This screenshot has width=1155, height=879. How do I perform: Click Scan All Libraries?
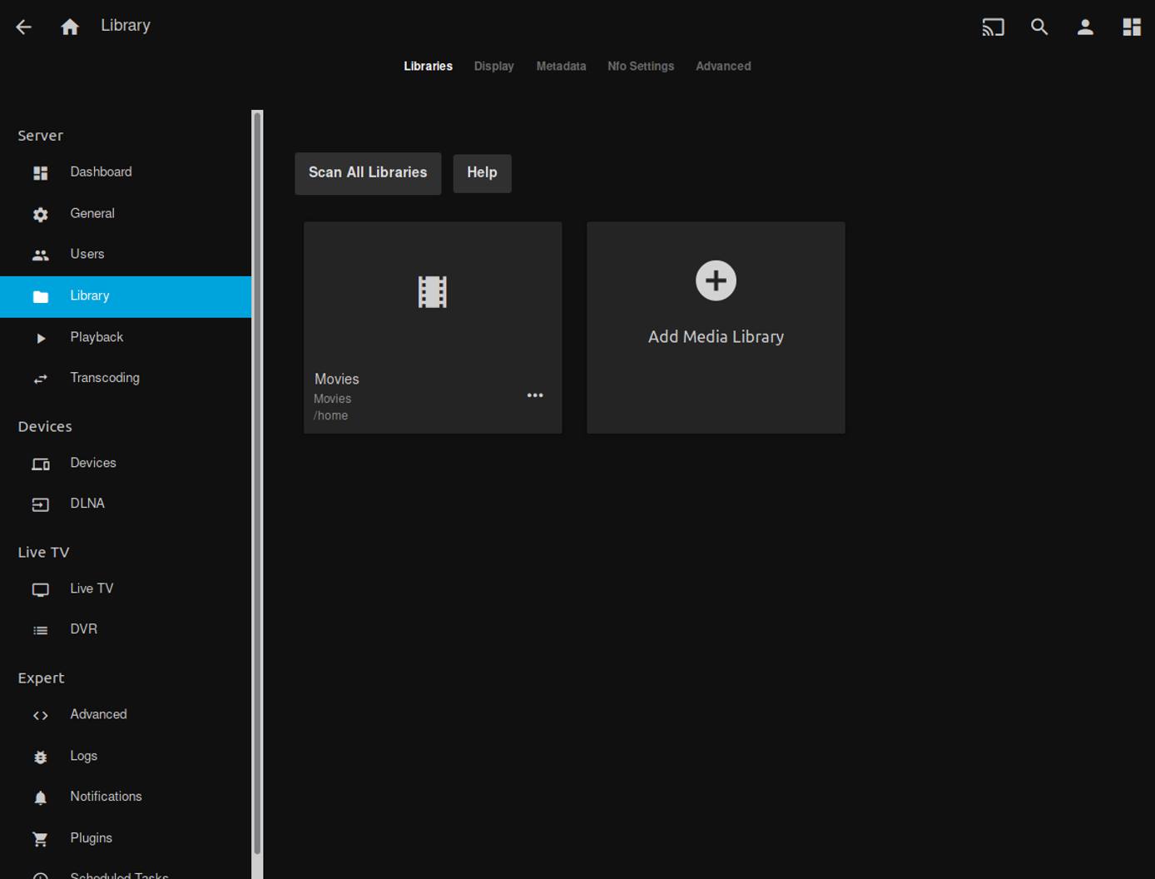pyautogui.click(x=367, y=173)
